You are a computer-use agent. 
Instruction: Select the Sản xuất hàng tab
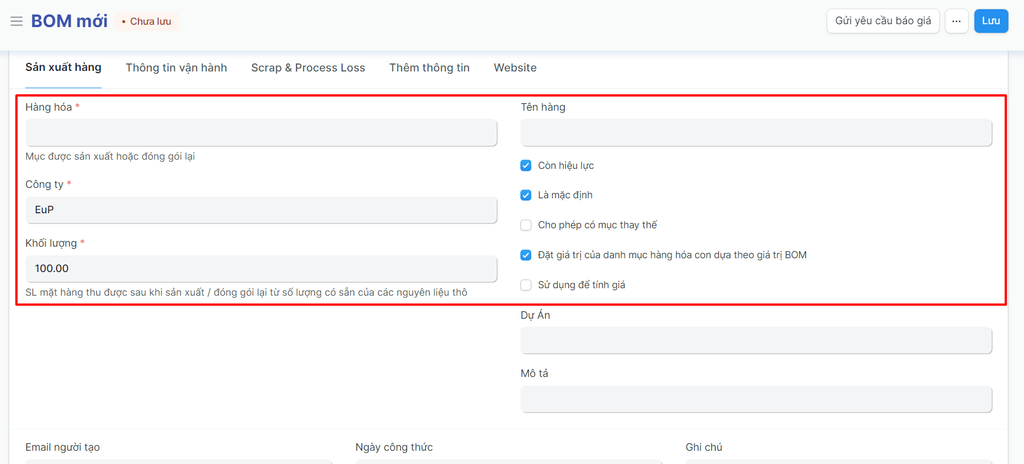pos(63,67)
